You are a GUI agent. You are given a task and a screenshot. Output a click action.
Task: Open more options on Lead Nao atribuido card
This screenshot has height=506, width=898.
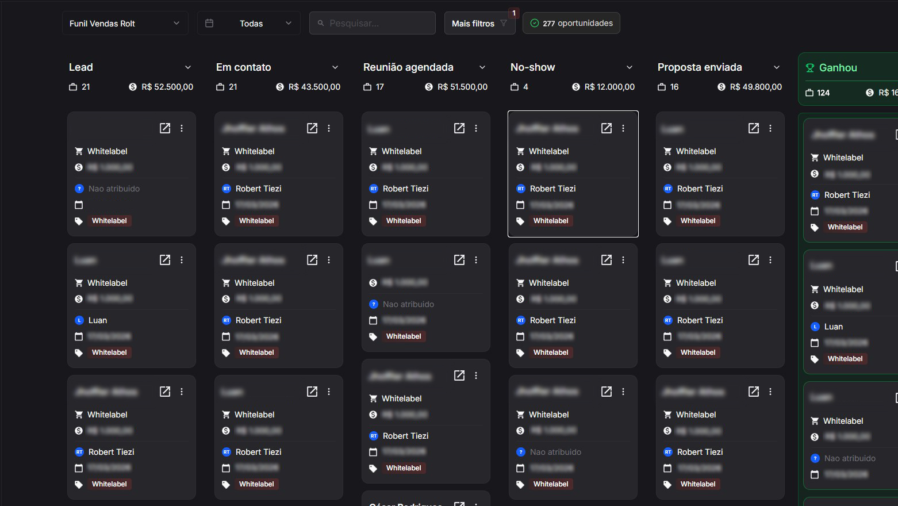click(x=182, y=128)
